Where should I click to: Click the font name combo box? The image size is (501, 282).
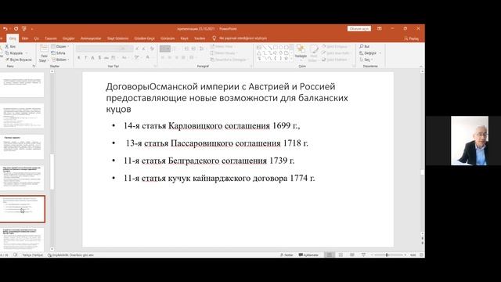[98, 49]
